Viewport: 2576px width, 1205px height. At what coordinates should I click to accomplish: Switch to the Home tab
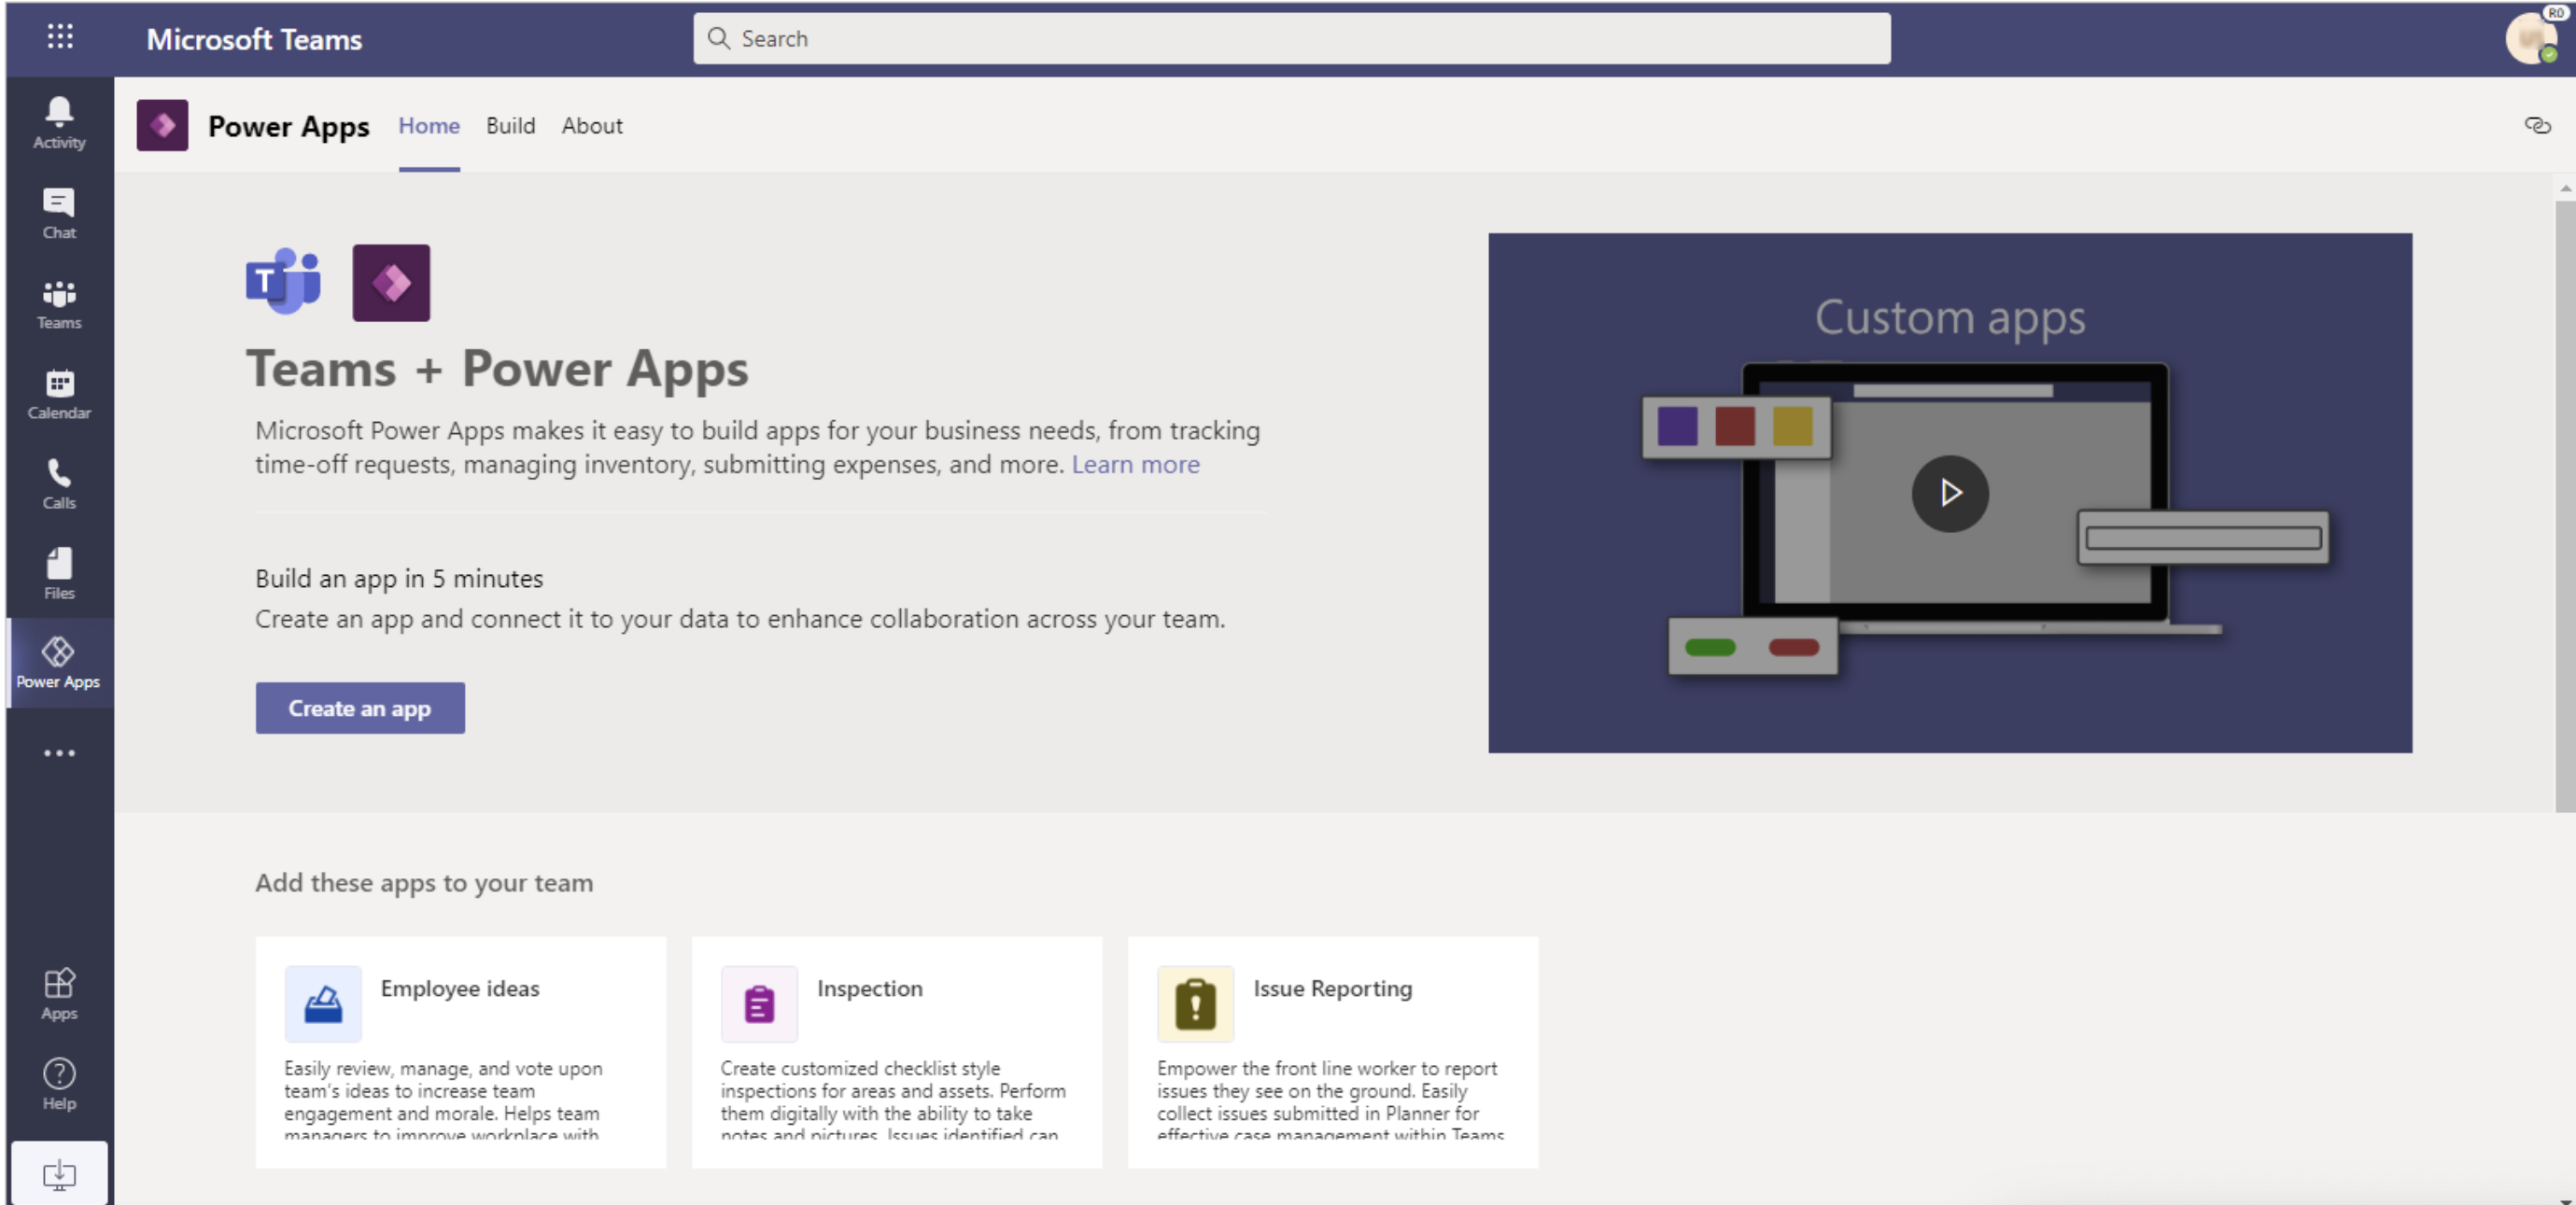pyautogui.click(x=429, y=125)
